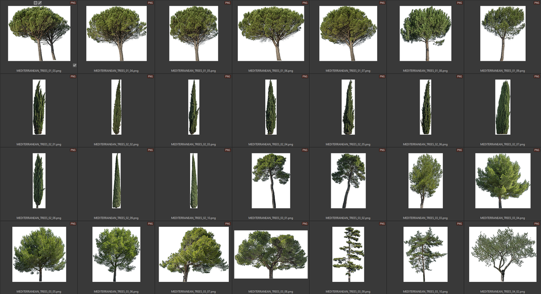Click the PNG badge on MEDITERRANEAN_TREES_04_02
The image size is (541, 294).
click(537, 224)
